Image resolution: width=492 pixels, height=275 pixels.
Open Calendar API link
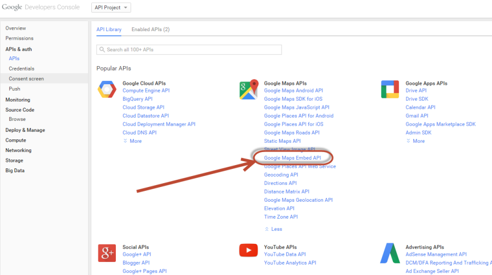tap(420, 107)
